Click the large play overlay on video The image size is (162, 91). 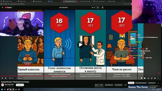[80, 45]
